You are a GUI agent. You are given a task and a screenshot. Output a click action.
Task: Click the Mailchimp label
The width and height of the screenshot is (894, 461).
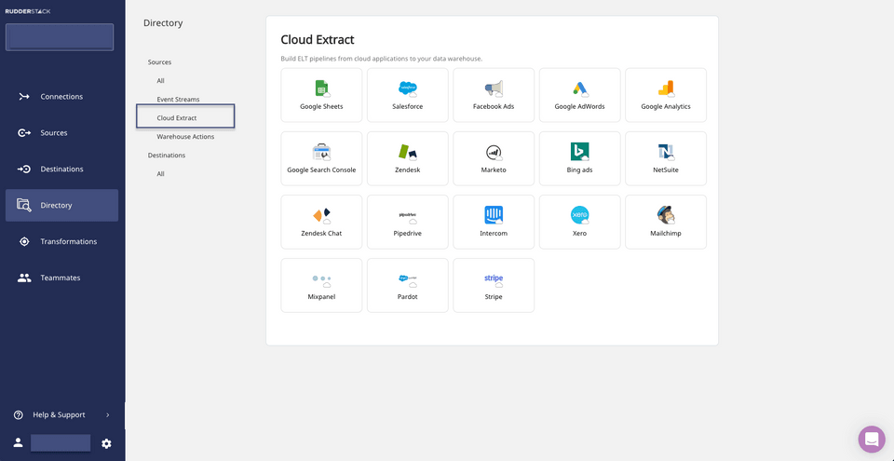tap(666, 234)
